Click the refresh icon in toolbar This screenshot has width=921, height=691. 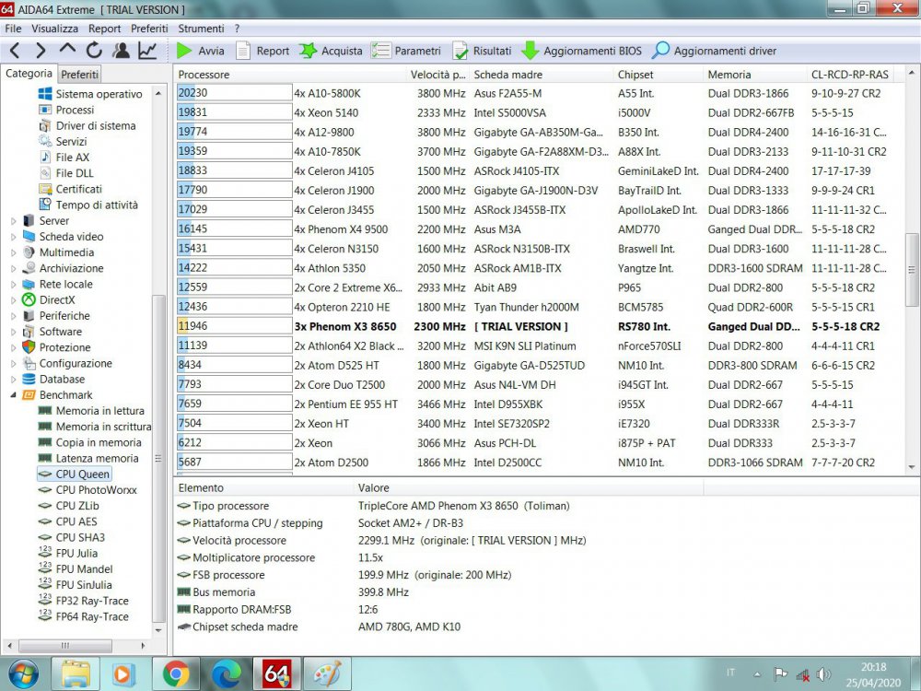point(94,51)
